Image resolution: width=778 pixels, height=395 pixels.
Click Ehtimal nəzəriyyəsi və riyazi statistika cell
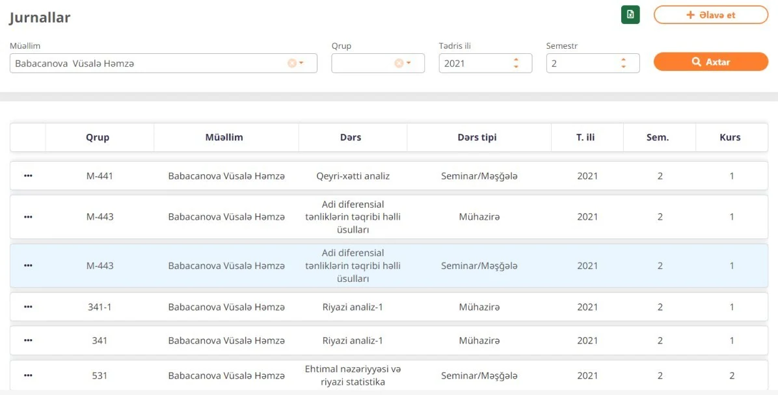point(353,375)
